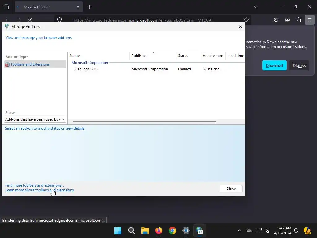Select the IEToEdge BHO add-on row
Viewport: 317px width, 238px height.
156,69
